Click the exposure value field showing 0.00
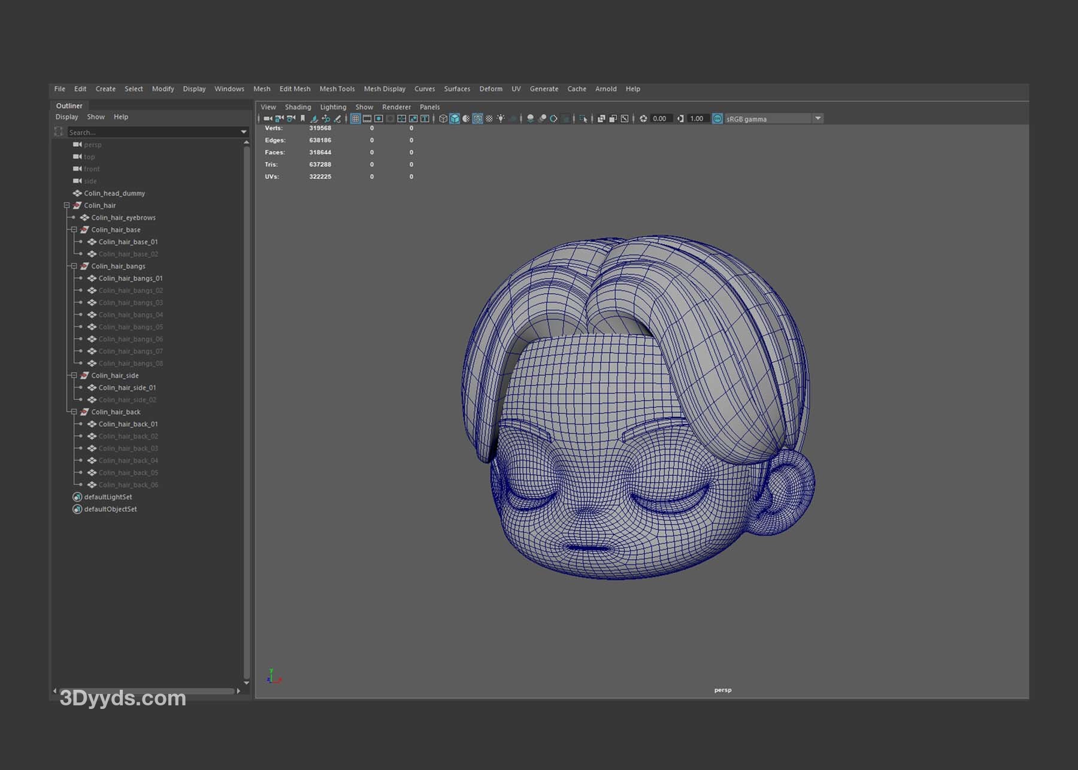This screenshot has width=1078, height=770. pyautogui.click(x=660, y=119)
